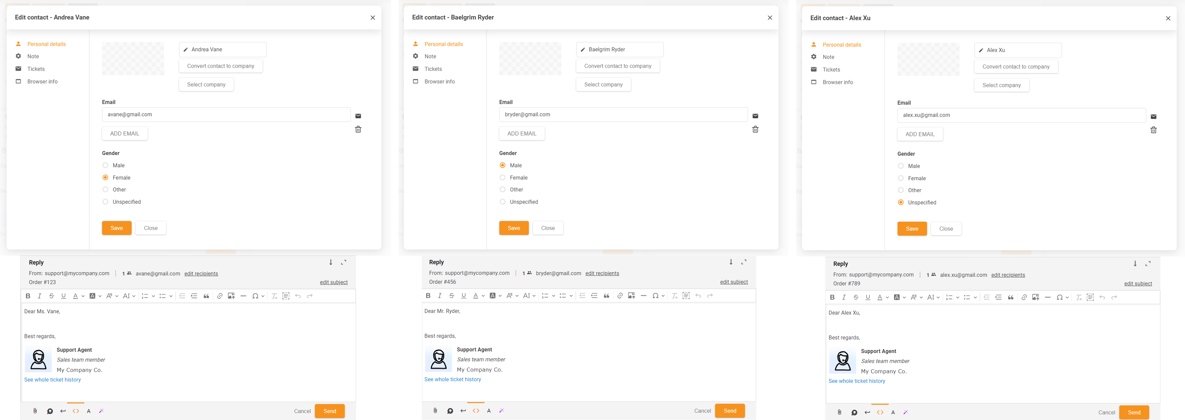Screen dimensions: 1185x420
Task: Expand the special characters dropdown in the Order #456 reply
Action: (x=663, y=295)
